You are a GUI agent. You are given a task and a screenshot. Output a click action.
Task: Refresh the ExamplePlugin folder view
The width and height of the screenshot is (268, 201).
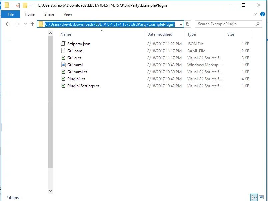187,24
